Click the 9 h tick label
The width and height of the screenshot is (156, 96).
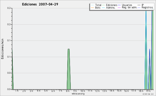(75, 91)
